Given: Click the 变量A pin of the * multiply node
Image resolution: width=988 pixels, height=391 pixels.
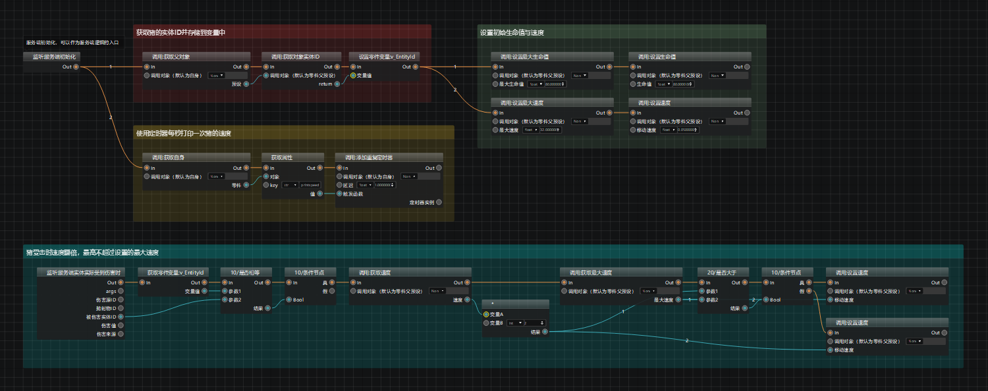Looking at the screenshot, I should (486, 314).
